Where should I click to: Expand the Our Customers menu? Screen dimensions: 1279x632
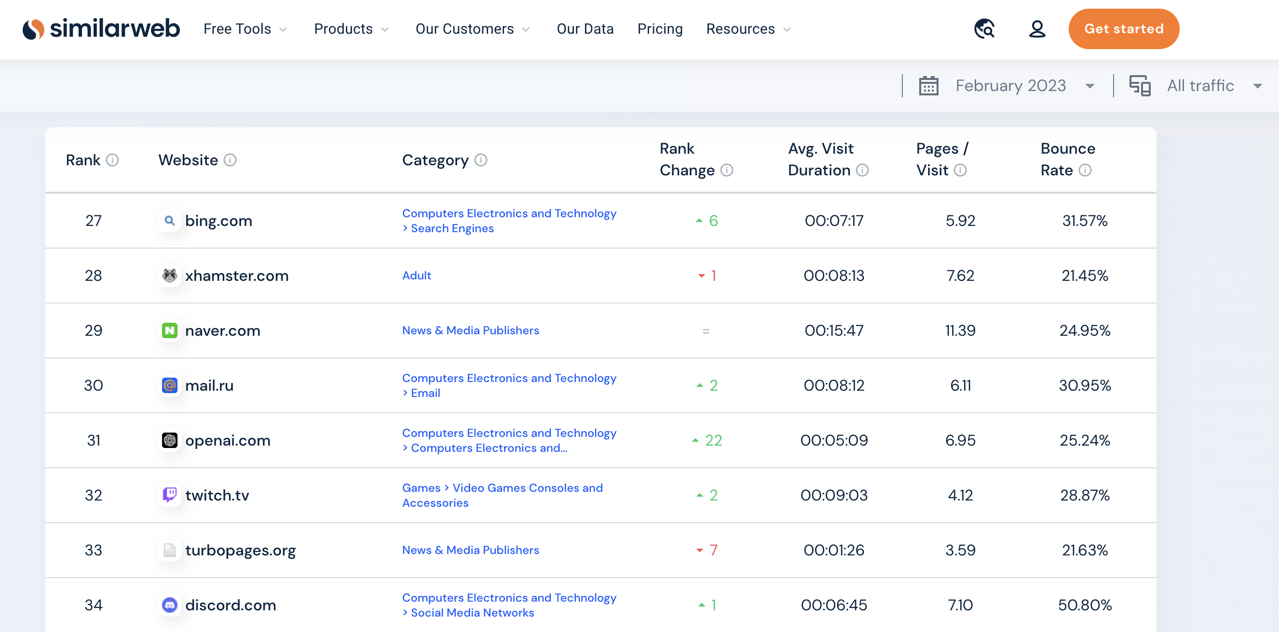point(473,29)
